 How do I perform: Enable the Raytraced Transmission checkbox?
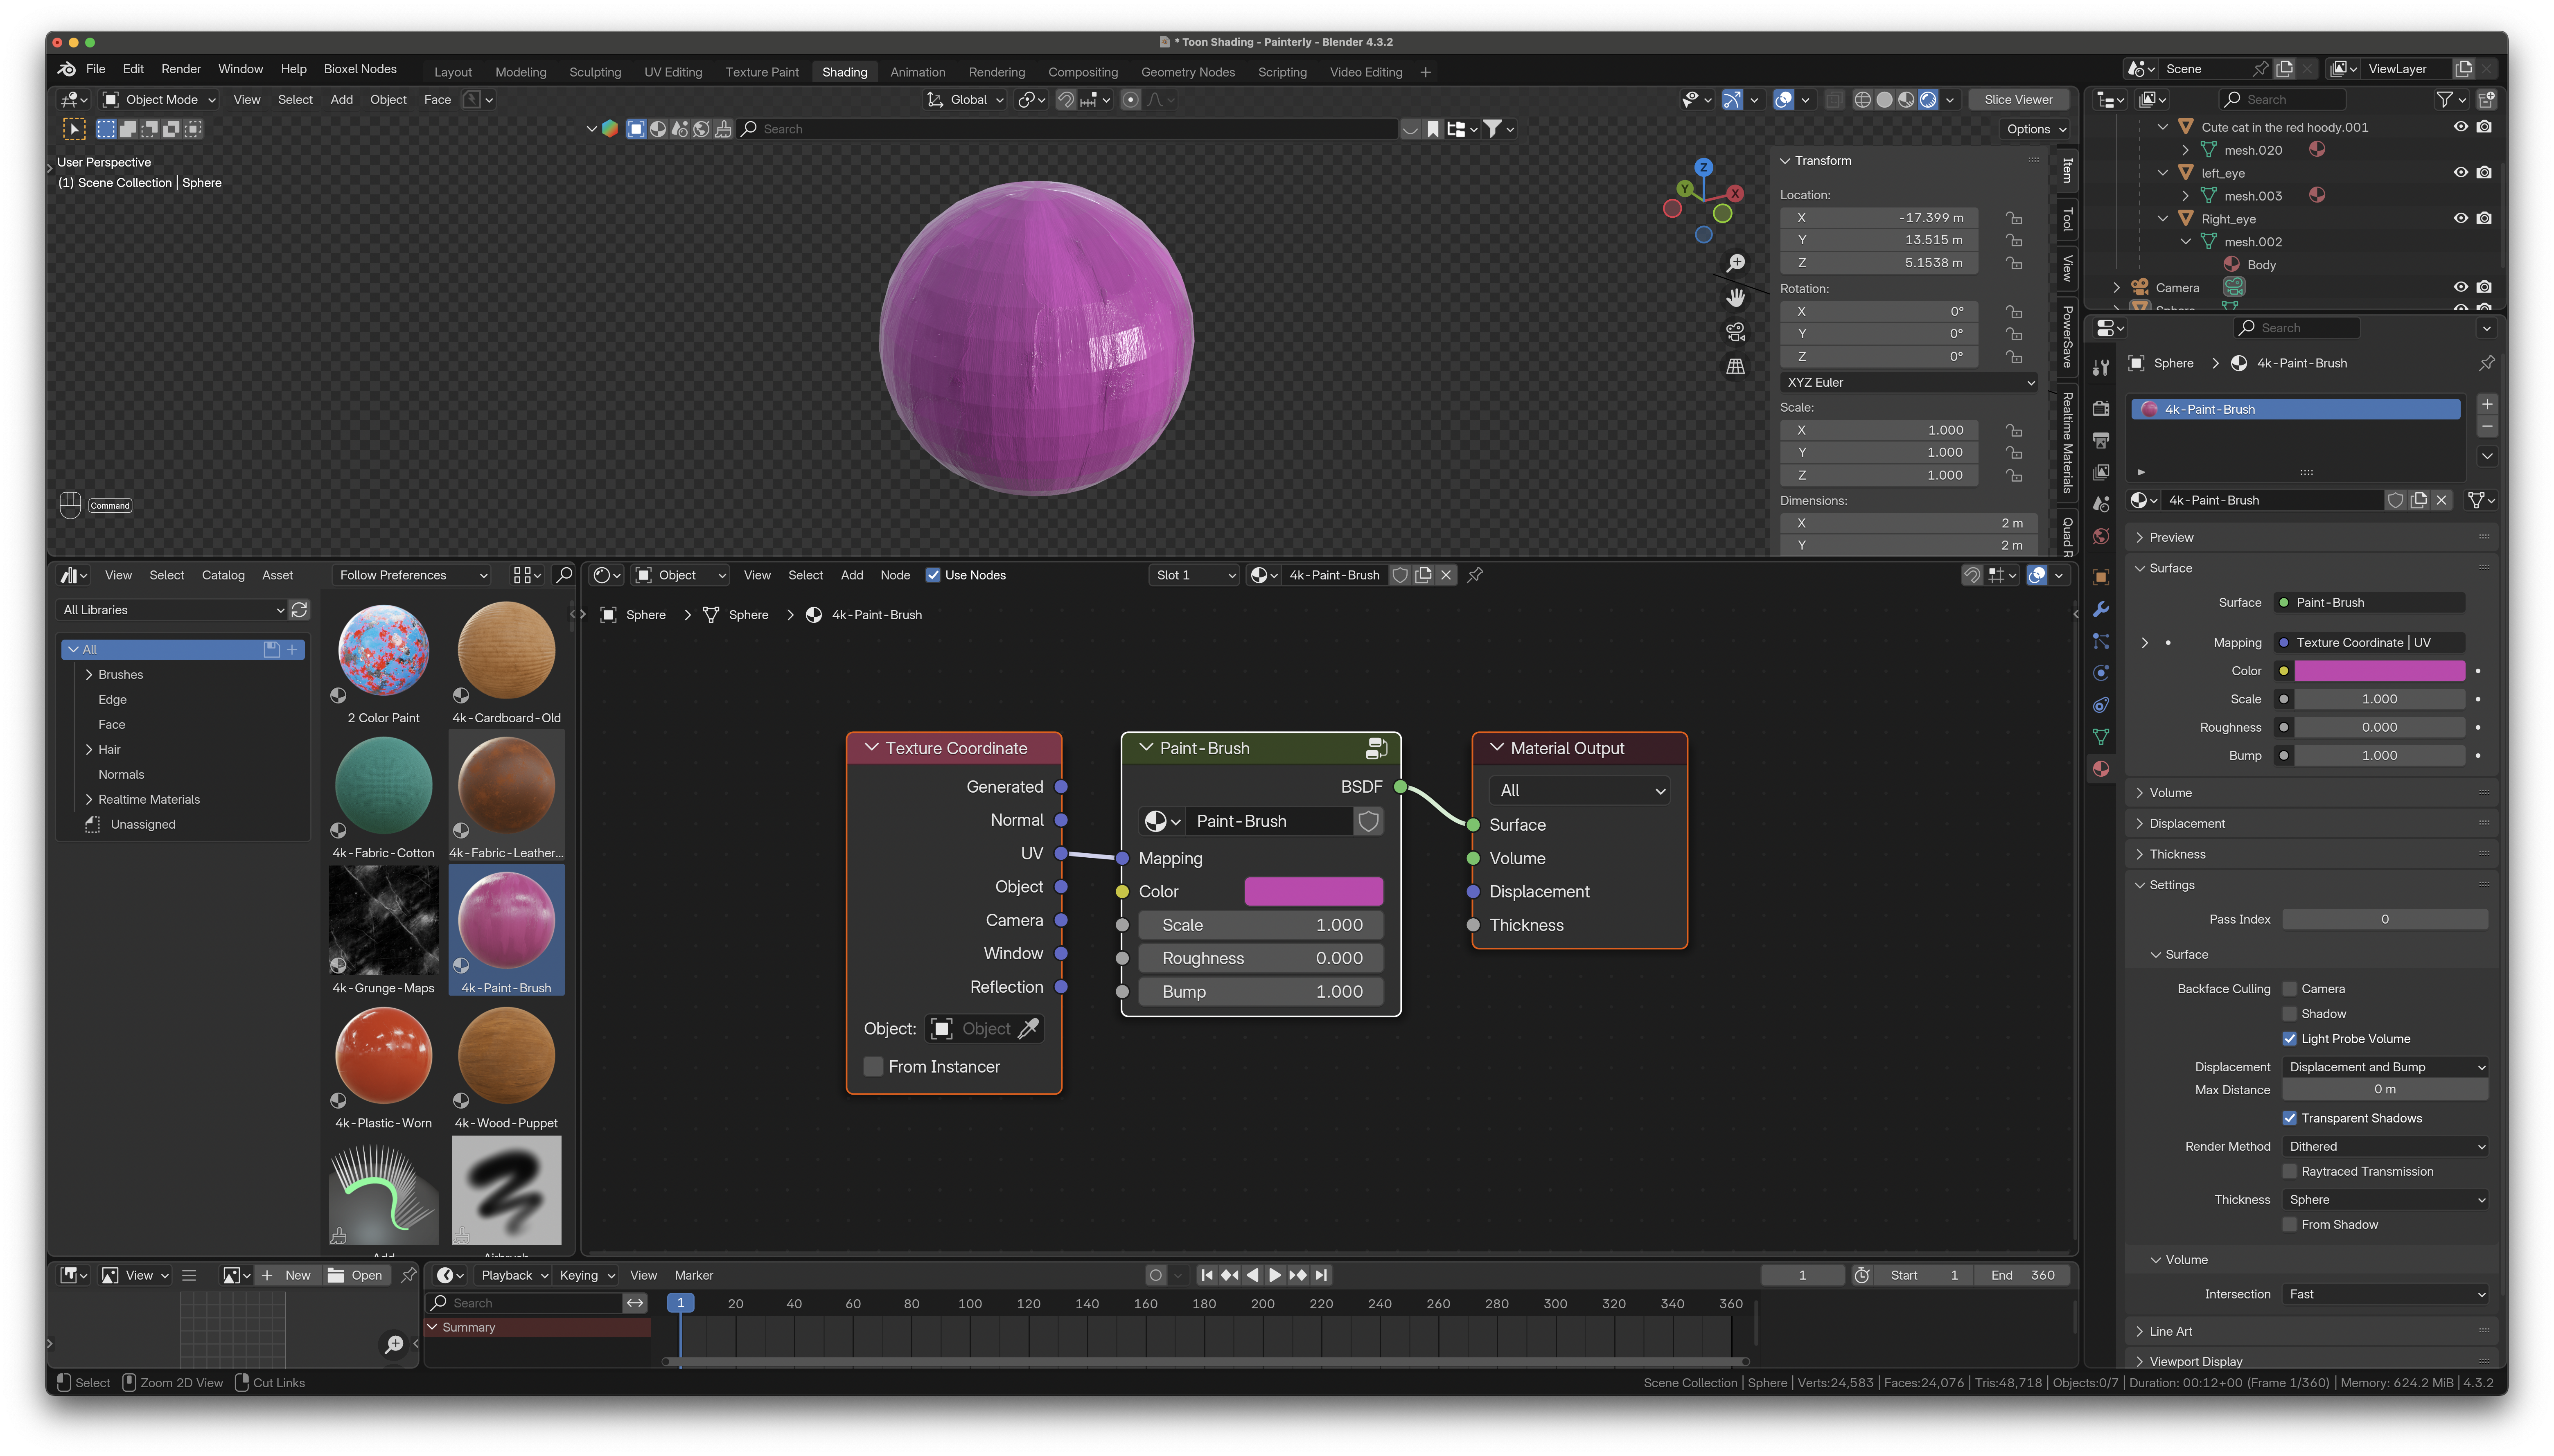click(x=2290, y=1171)
